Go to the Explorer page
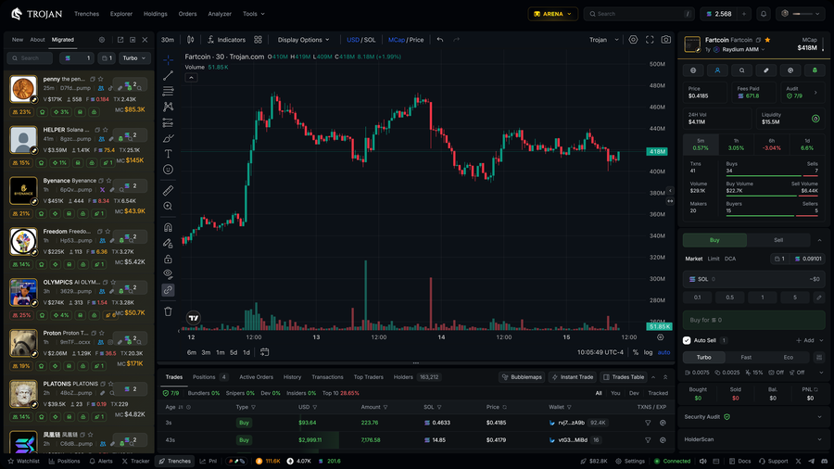Image resolution: width=834 pixels, height=469 pixels. [x=121, y=14]
